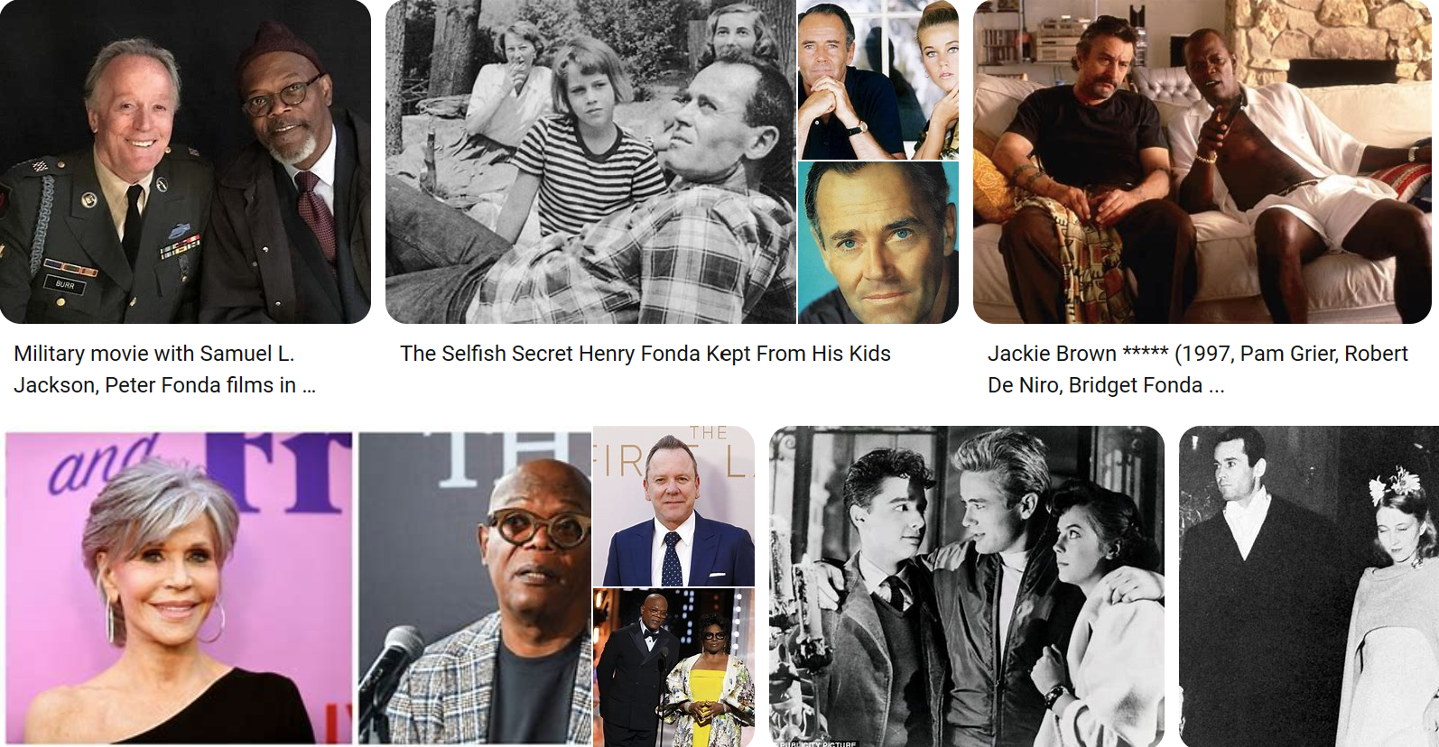Select black-and-white picnic photo with plaid-shirted man
Viewport: 1439px width, 747px height.
(590, 161)
